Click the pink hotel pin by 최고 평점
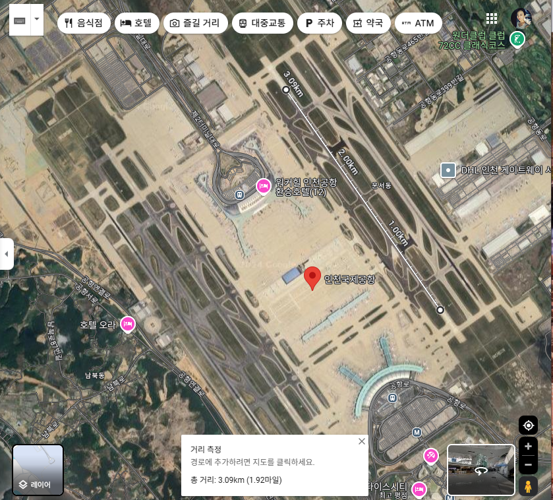553x500 pixels. click(419, 489)
